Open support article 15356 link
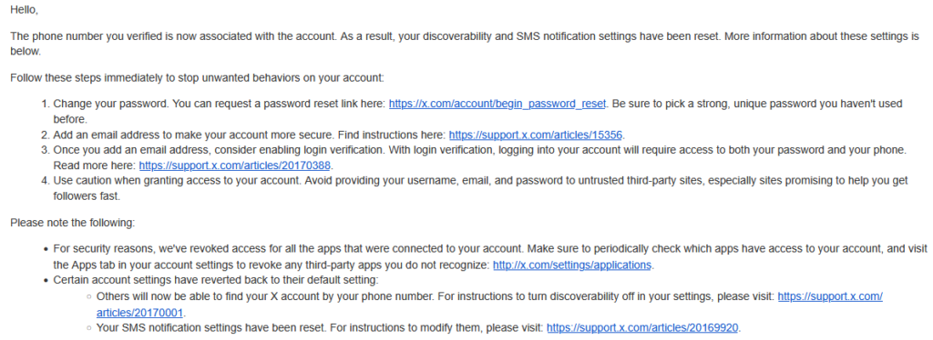The image size is (933, 340). coord(536,135)
